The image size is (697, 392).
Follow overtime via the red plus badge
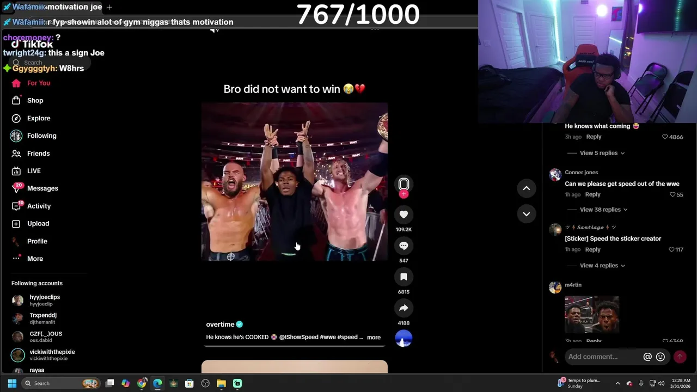coord(403,194)
